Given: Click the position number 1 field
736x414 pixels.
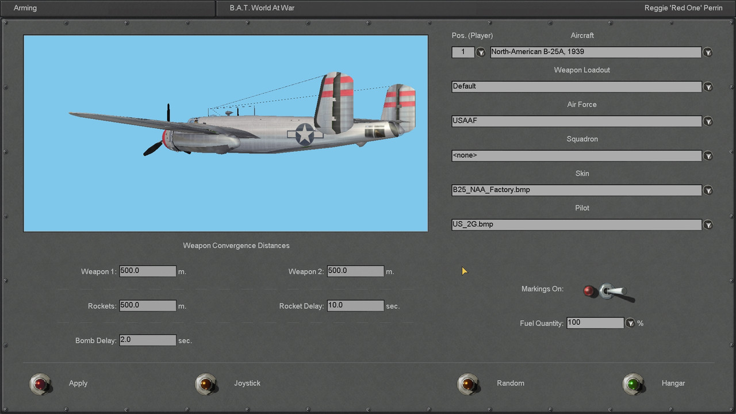Looking at the screenshot, I should tap(463, 52).
